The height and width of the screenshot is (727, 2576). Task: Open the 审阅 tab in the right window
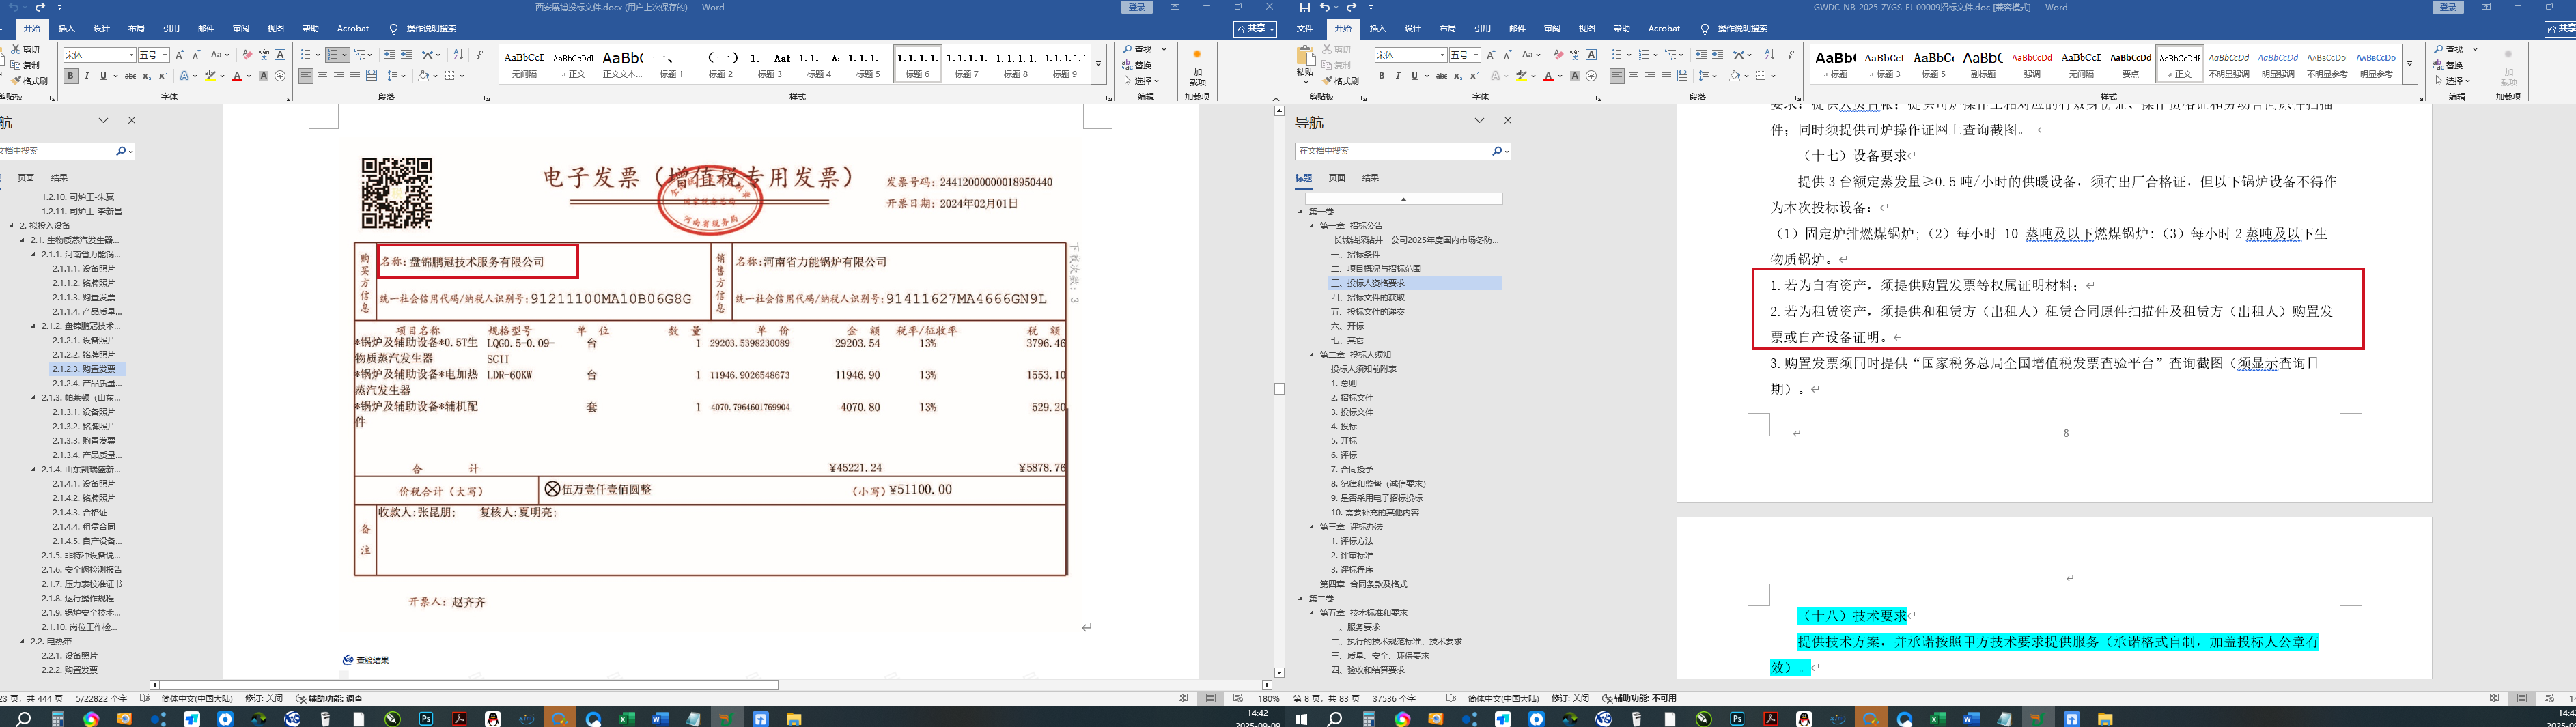1551,29
